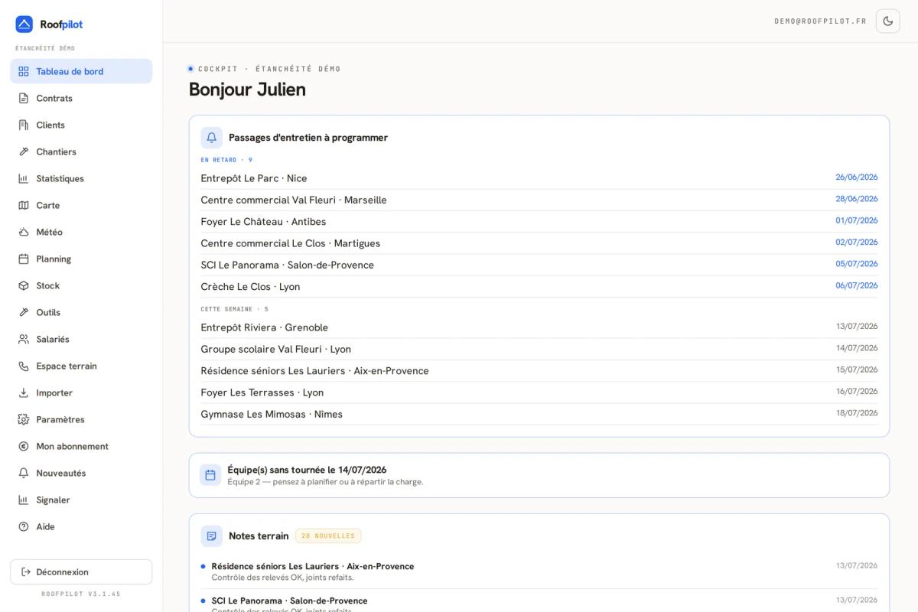Image resolution: width=918 pixels, height=612 pixels.
Task: Click the Carte map icon
Action: point(24,205)
